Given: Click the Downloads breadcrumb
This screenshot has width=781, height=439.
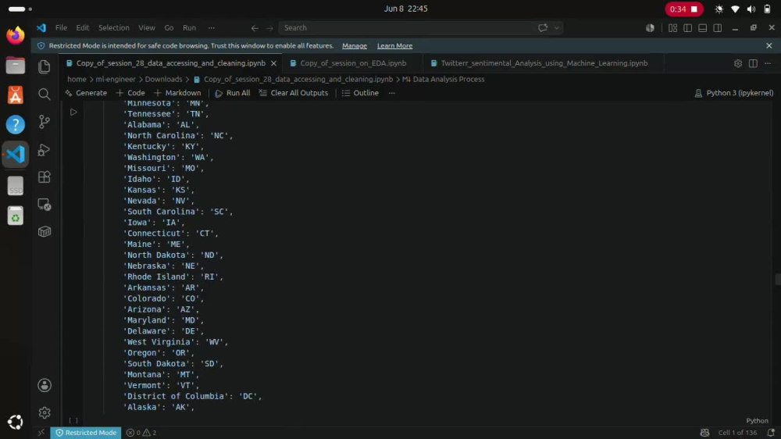Looking at the screenshot, I should point(163,79).
